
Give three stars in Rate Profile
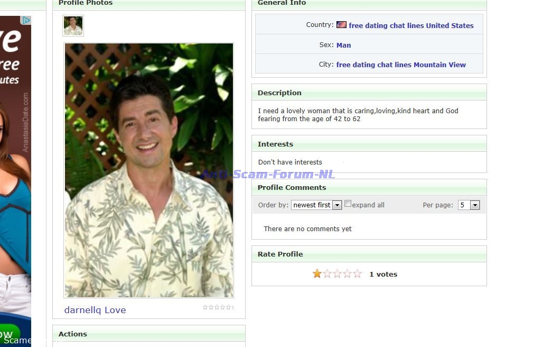point(337,274)
